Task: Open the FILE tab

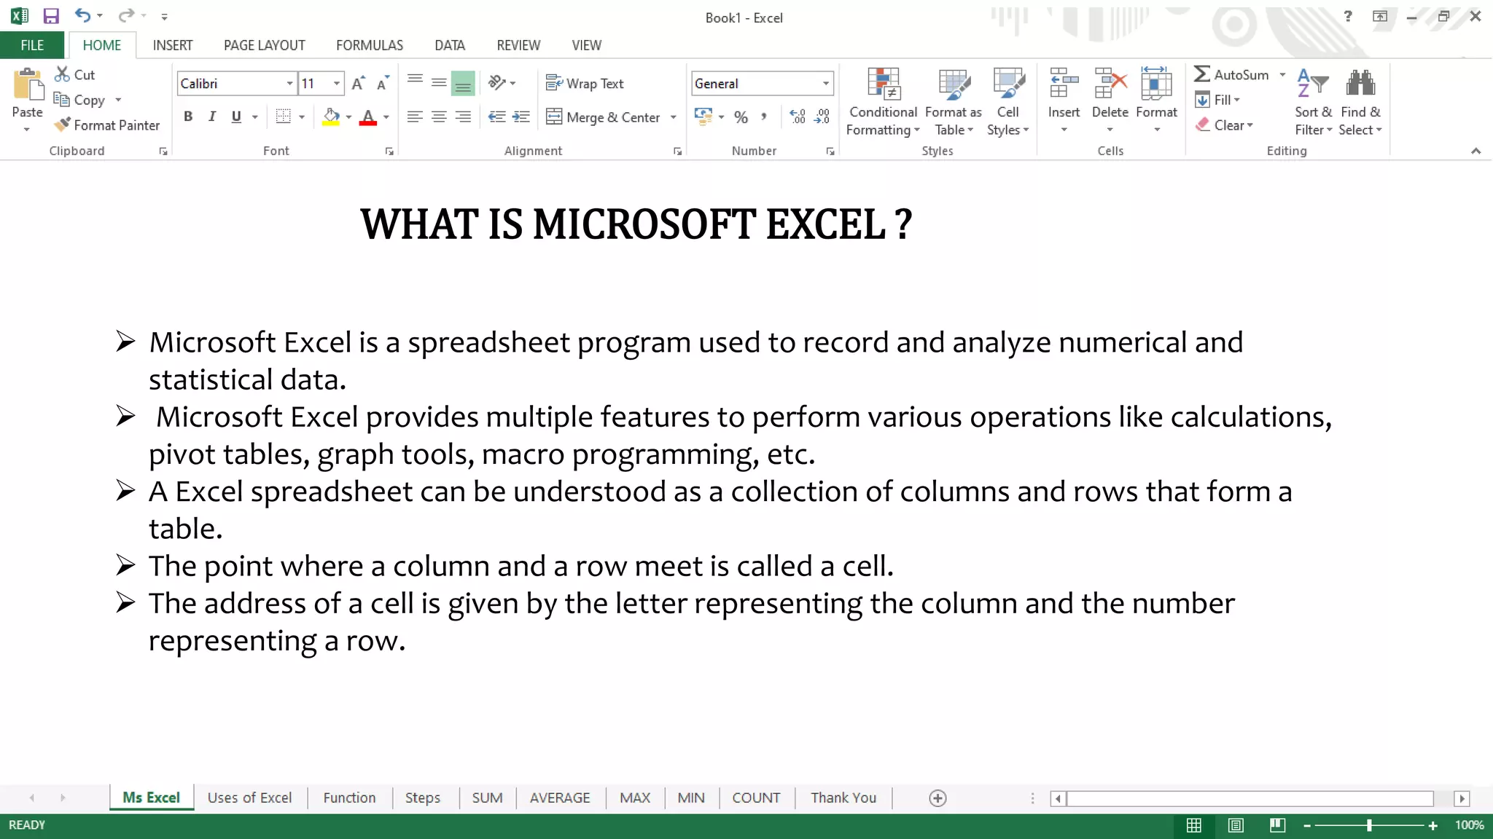Action: click(x=32, y=45)
